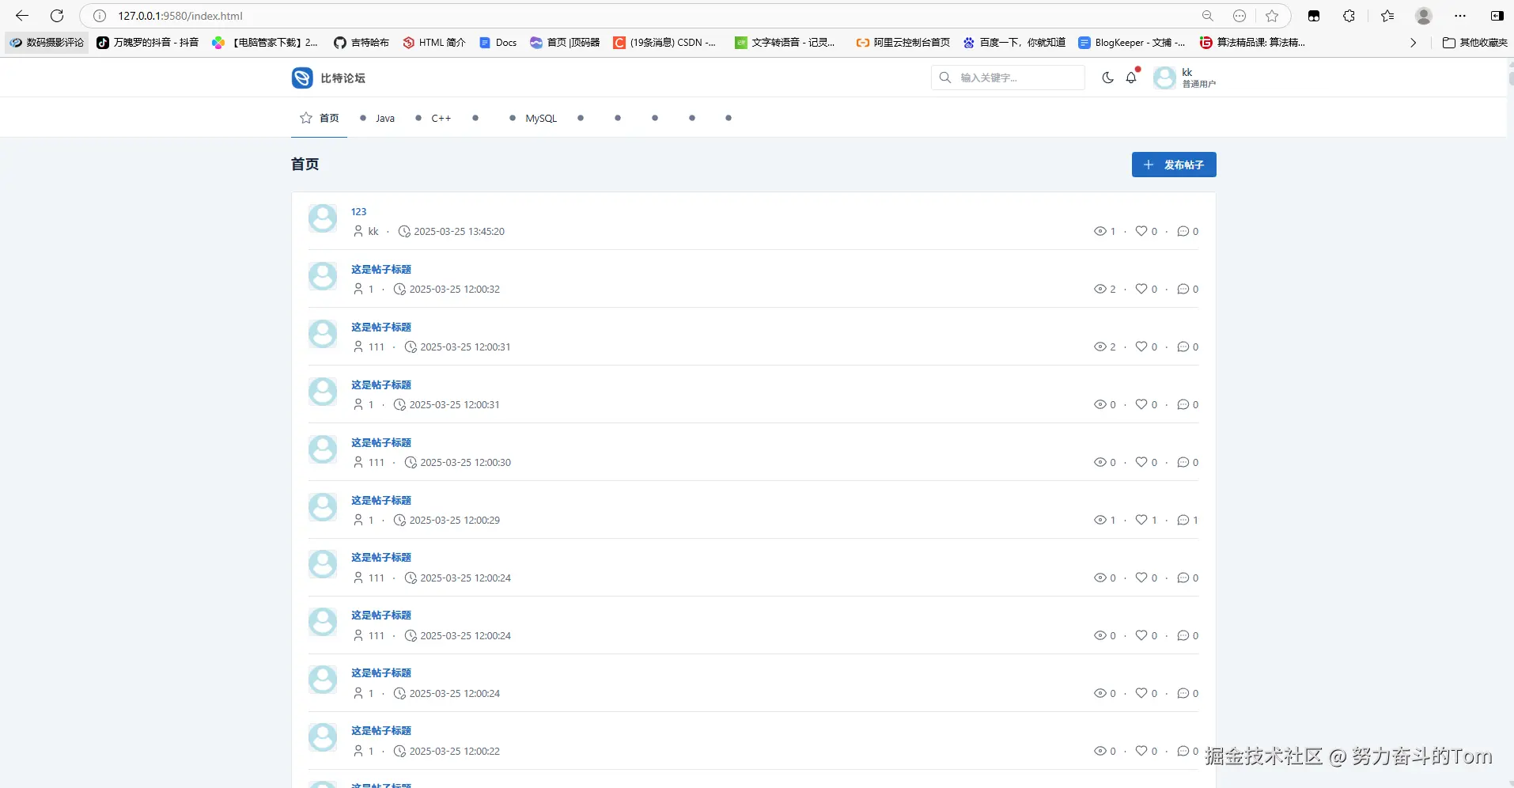Click the avatar of the 12:00:30 post
The image size is (1514, 788).
point(323,449)
